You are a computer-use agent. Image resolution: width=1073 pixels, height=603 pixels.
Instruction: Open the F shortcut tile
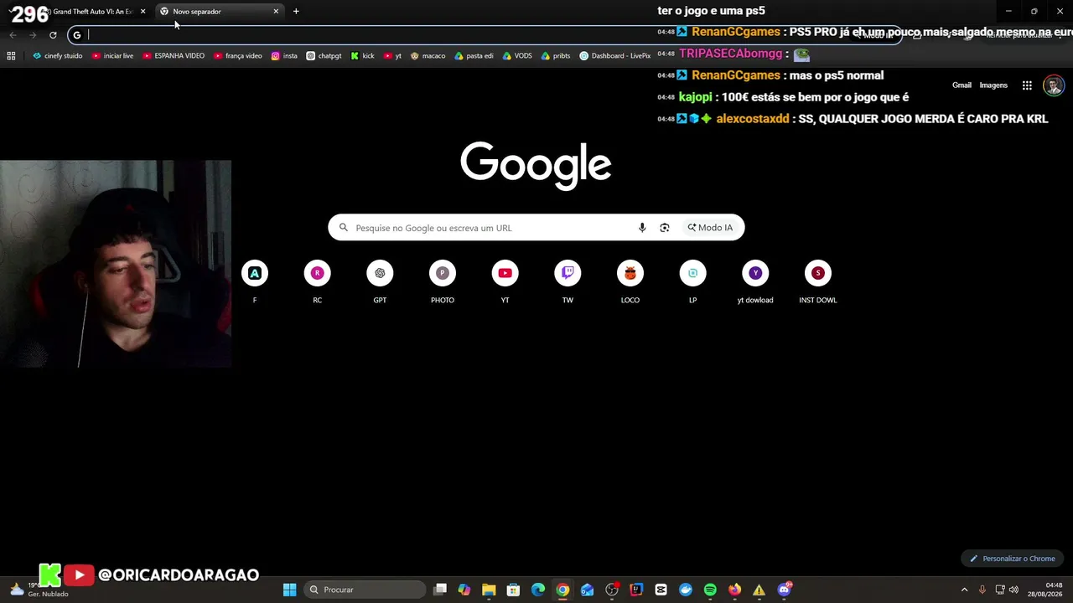(x=255, y=281)
